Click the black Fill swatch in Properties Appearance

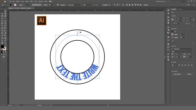[x=172, y=31]
